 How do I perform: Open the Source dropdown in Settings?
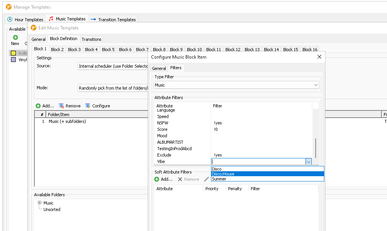click(113, 66)
